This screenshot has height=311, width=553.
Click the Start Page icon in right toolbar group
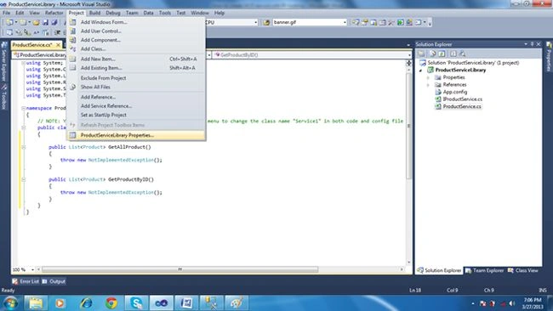coord(401,22)
